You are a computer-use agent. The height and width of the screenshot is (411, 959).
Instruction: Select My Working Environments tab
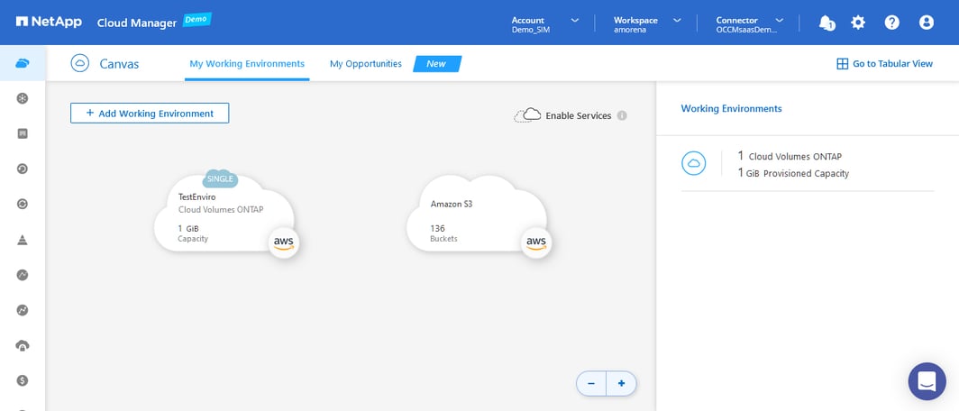point(247,64)
